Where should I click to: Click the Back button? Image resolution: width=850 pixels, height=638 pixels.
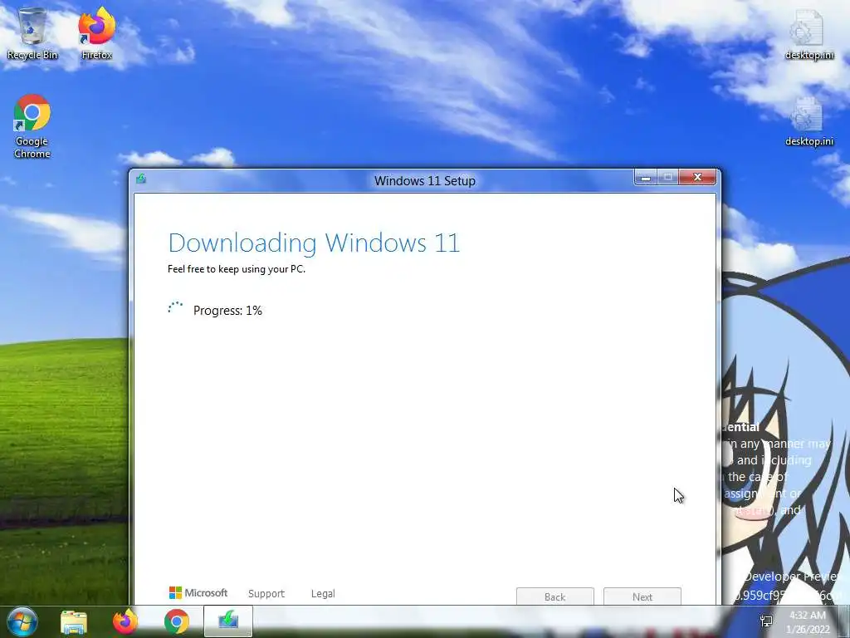click(555, 596)
